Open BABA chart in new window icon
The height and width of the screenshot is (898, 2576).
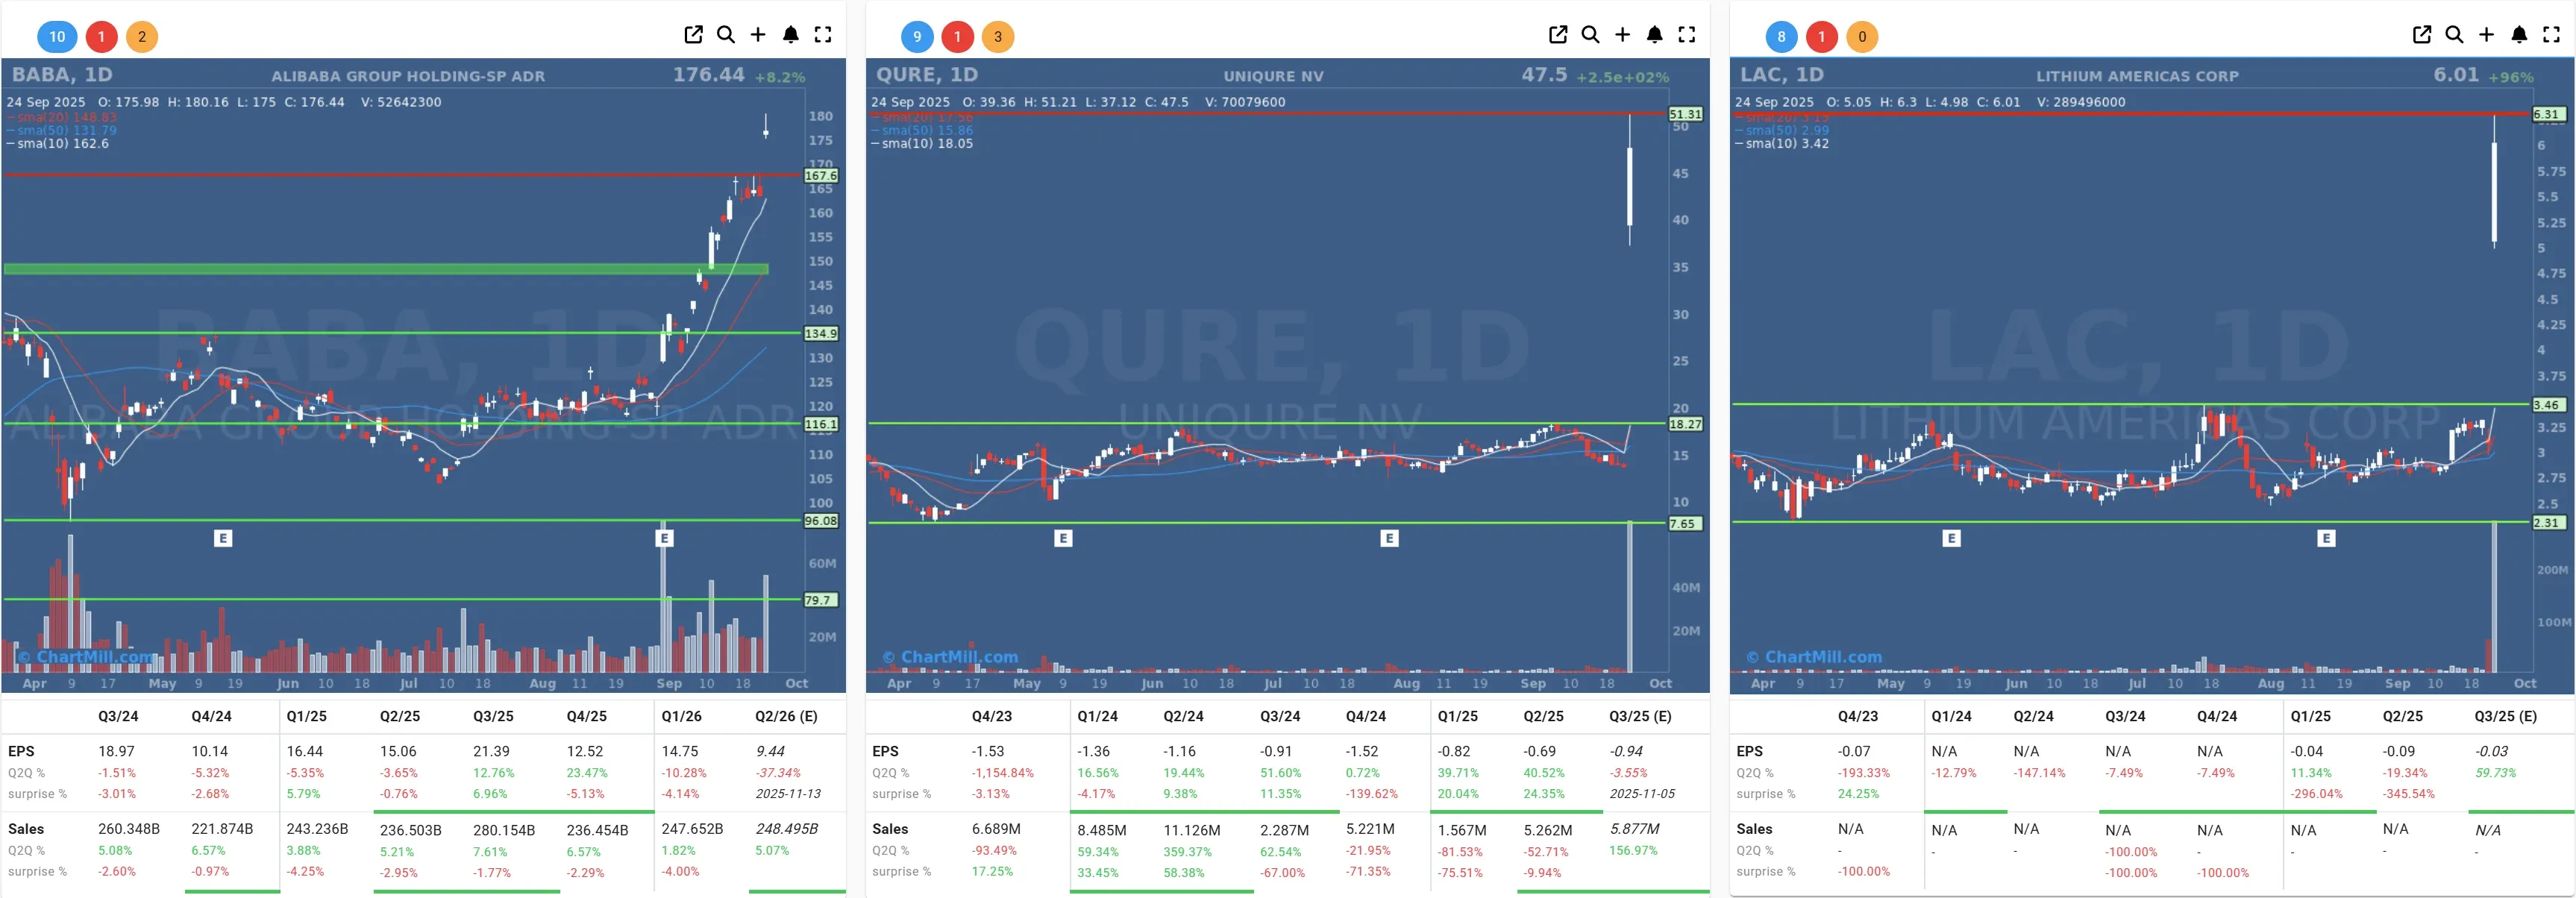(693, 35)
